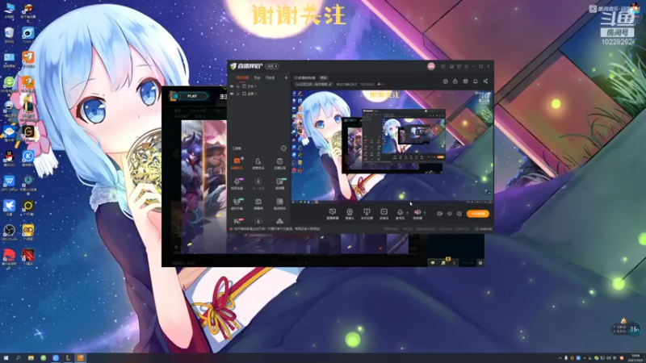Viewport: 646px width, 363px height.
Task: Hide the second source using its eye icon
Action: pos(232,94)
